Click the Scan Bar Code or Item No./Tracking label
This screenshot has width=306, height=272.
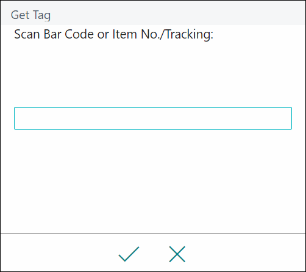pyautogui.click(x=114, y=34)
